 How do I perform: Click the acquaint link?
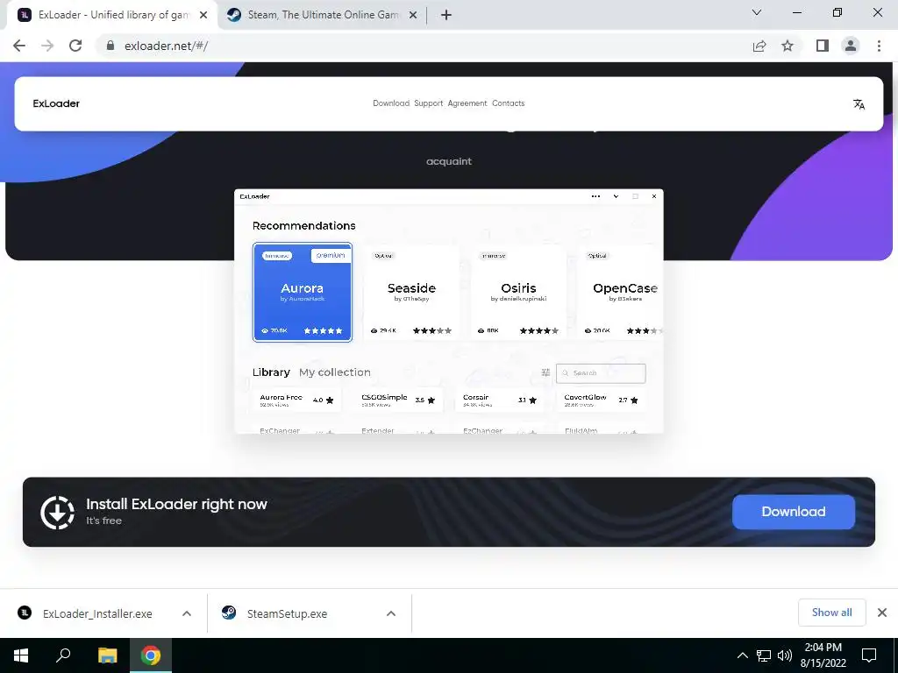pos(449,161)
